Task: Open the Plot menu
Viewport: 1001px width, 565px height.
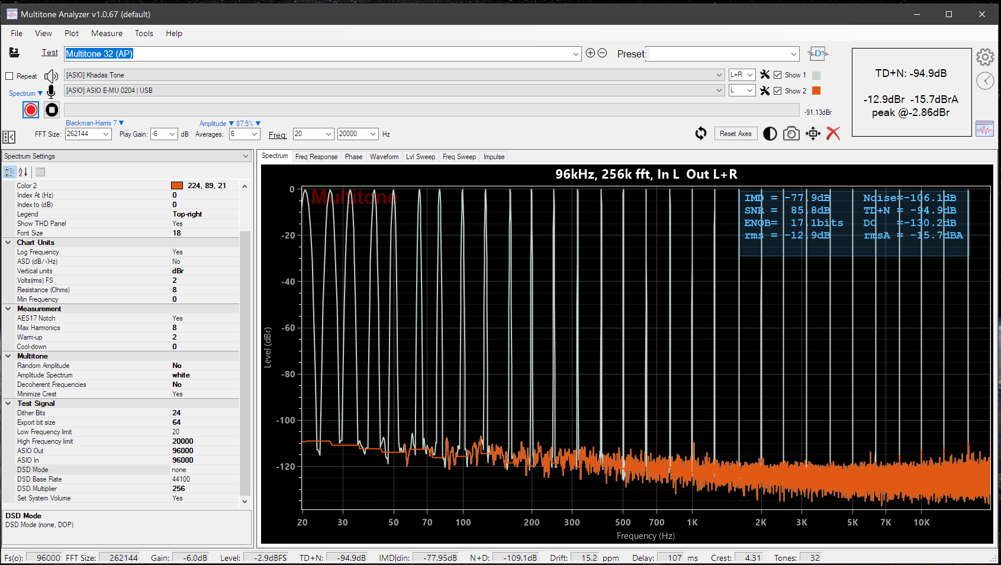Action: tap(72, 33)
